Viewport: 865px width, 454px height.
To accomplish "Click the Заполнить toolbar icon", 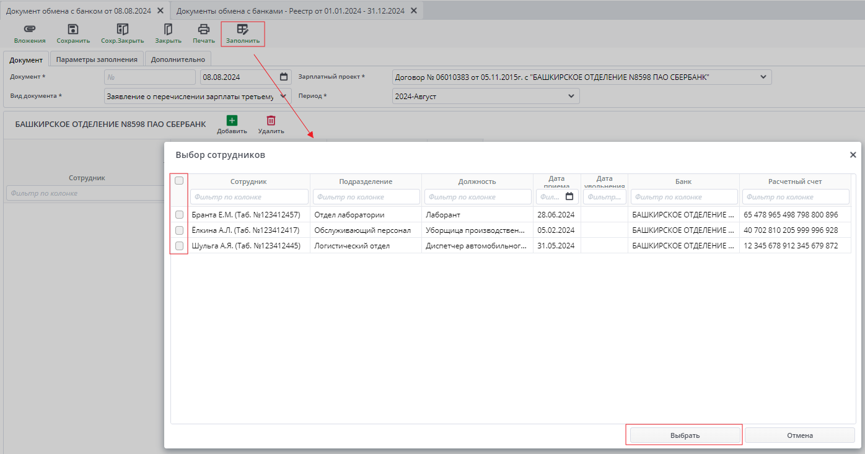I will coord(243,29).
